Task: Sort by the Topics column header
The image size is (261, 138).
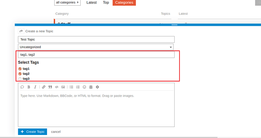Action: point(166,14)
